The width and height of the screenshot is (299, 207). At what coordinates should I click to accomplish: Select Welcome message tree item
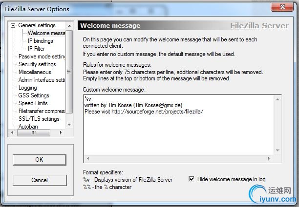[46, 33]
